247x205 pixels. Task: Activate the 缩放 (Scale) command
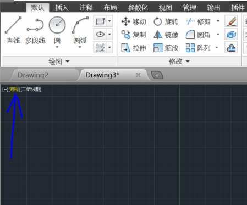166,48
